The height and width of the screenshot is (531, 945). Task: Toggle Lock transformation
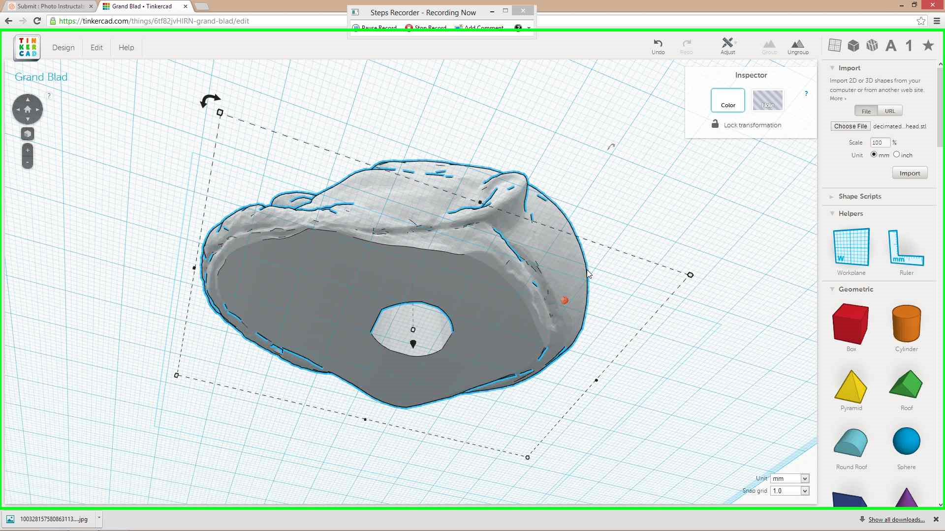pos(747,124)
